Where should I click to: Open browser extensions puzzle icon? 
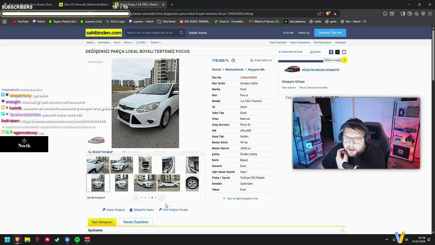[385, 14]
